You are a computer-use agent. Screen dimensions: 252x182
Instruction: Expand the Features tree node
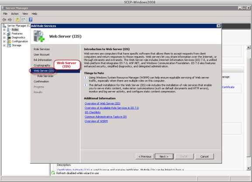click(x=4, y=34)
